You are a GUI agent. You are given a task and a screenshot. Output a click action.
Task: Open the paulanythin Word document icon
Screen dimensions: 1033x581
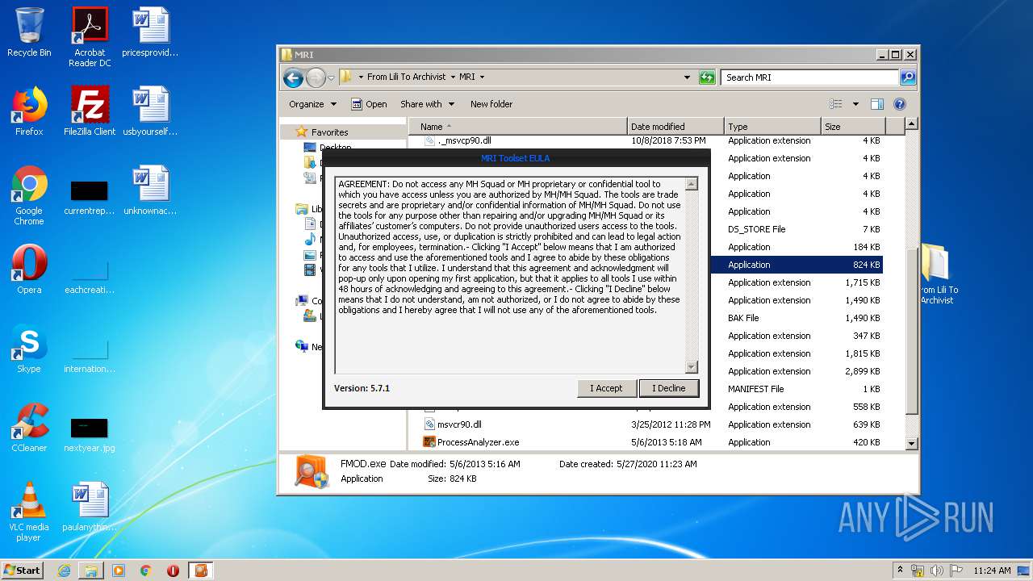(x=90, y=507)
